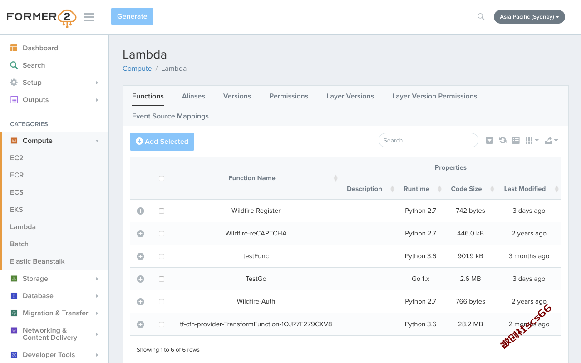The height and width of the screenshot is (363, 581).
Task: Open the Asia Pacific (Sydney) region dropdown
Action: coord(529,17)
